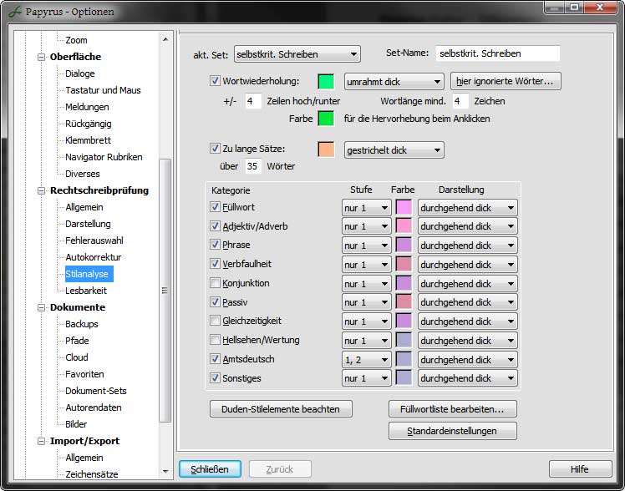The image size is (625, 491).
Task: Go to Tastatur und Maus page
Action: [103, 90]
